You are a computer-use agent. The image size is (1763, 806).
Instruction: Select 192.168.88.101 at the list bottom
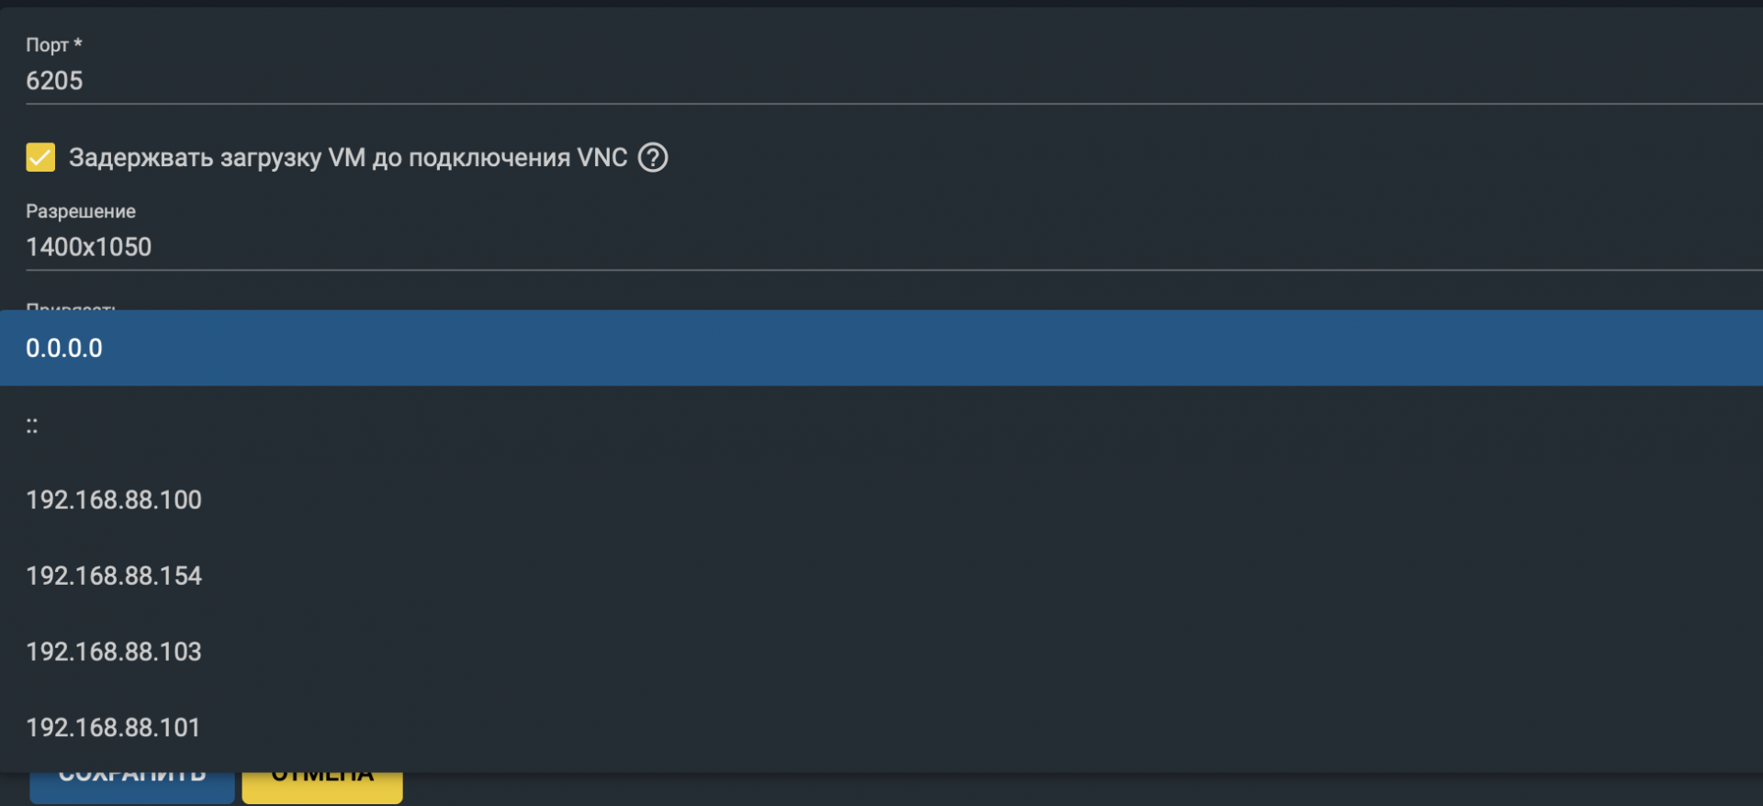pos(114,728)
